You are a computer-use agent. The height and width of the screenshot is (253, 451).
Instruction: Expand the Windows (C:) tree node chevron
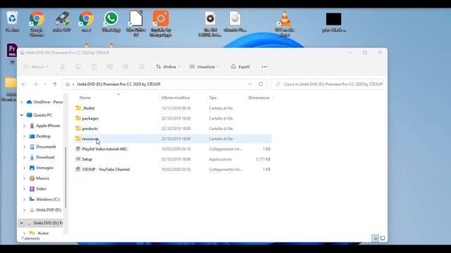tap(24, 200)
